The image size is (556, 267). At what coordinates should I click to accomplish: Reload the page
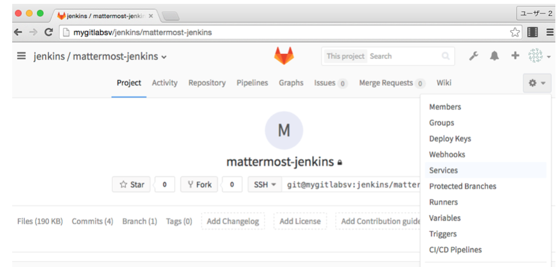click(49, 32)
